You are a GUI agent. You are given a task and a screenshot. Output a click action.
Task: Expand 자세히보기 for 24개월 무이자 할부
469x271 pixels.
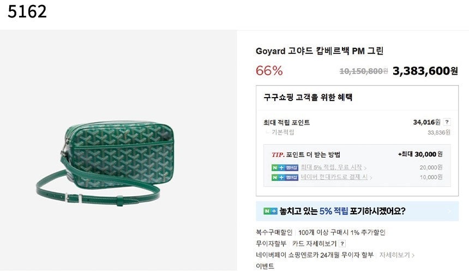click(397, 255)
